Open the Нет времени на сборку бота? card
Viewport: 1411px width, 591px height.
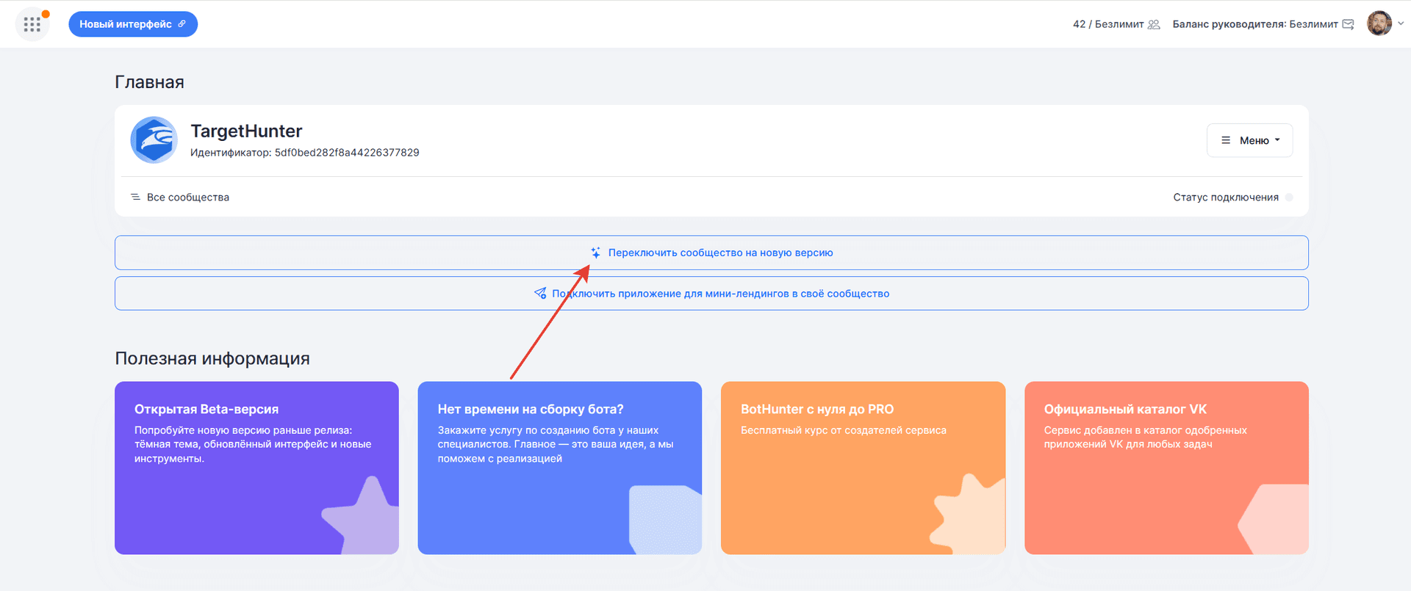tap(559, 468)
